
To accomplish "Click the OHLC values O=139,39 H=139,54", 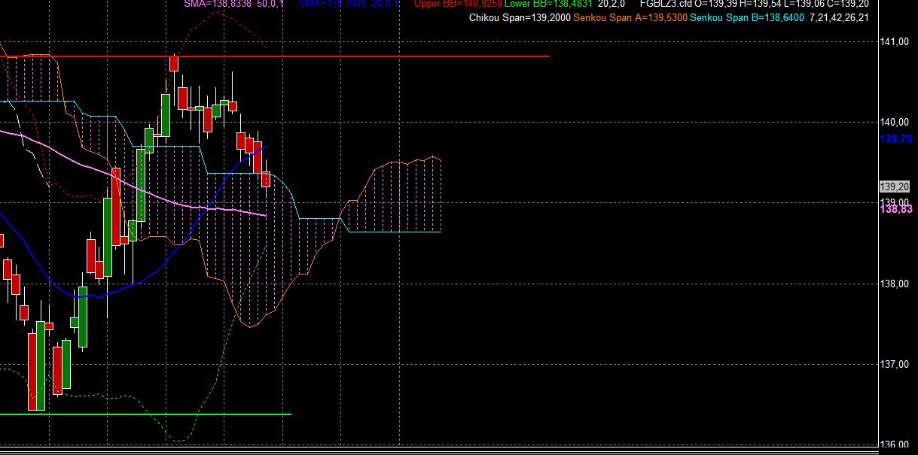I will pos(738,4).
